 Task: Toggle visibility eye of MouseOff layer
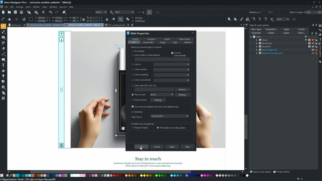[313, 47]
